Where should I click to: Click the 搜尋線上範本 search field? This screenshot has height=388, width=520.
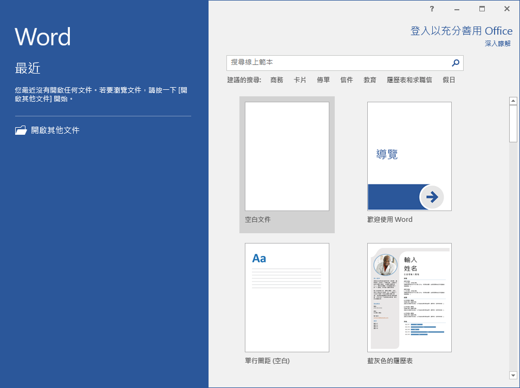[345, 63]
